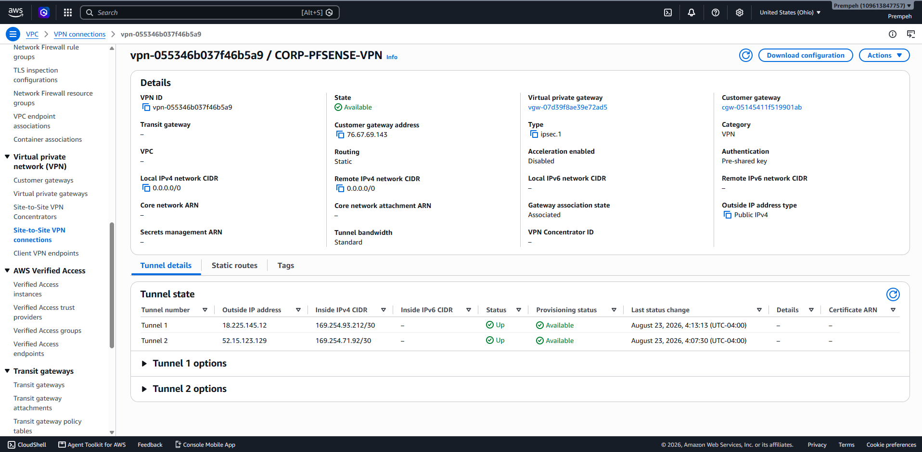Open the Amazon Q icon in header
Viewport: 922px width, 452px height.
click(x=44, y=12)
